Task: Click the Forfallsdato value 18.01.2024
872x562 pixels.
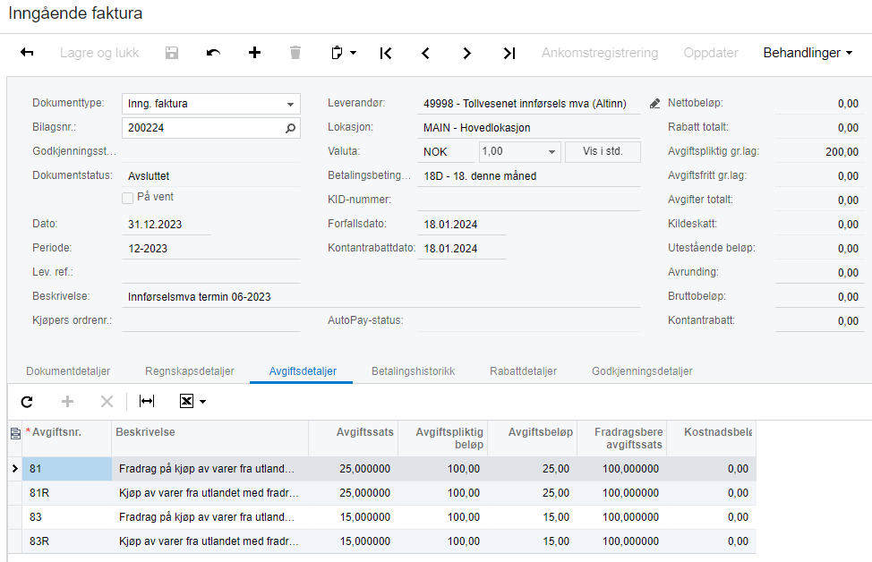Action: point(450,225)
